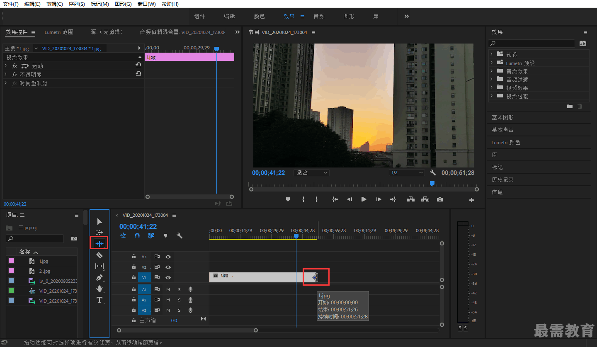The width and height of the screenshot is (597, 347).
Task: Expand Audio Effects folder
Action: click(x=491, y=71)
